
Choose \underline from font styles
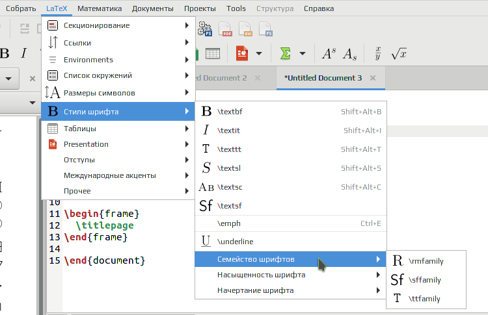pyautogui.click(x=291, y=242)
